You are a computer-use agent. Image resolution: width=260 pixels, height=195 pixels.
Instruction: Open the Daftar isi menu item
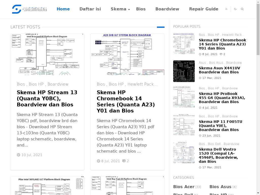click(x=90, y=9)
